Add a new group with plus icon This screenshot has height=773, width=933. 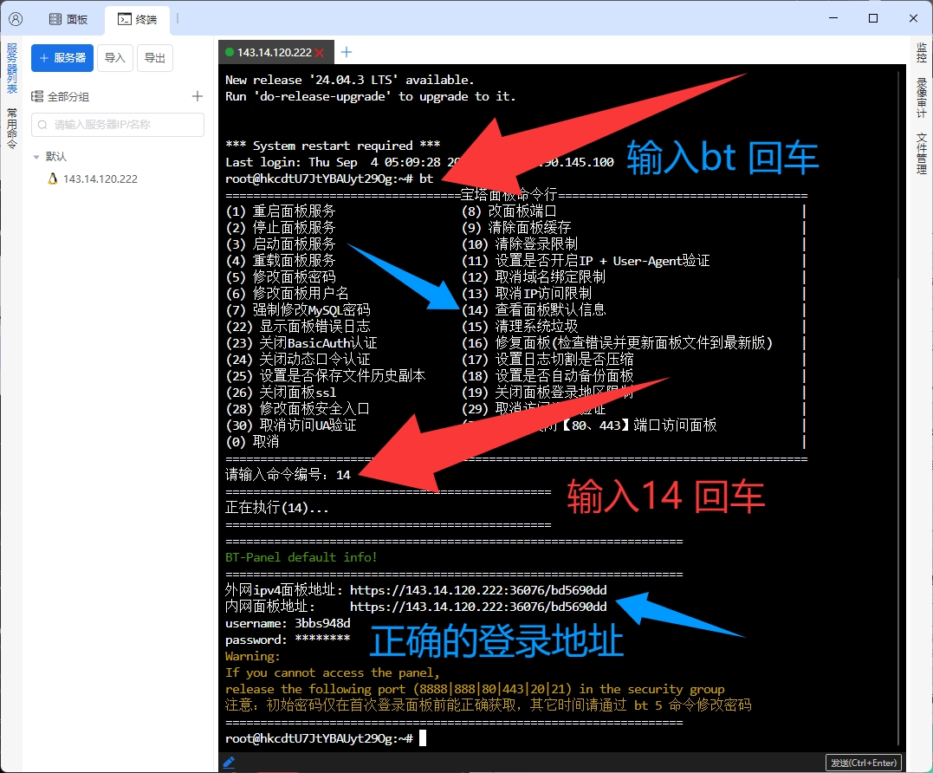pos(198,96)
